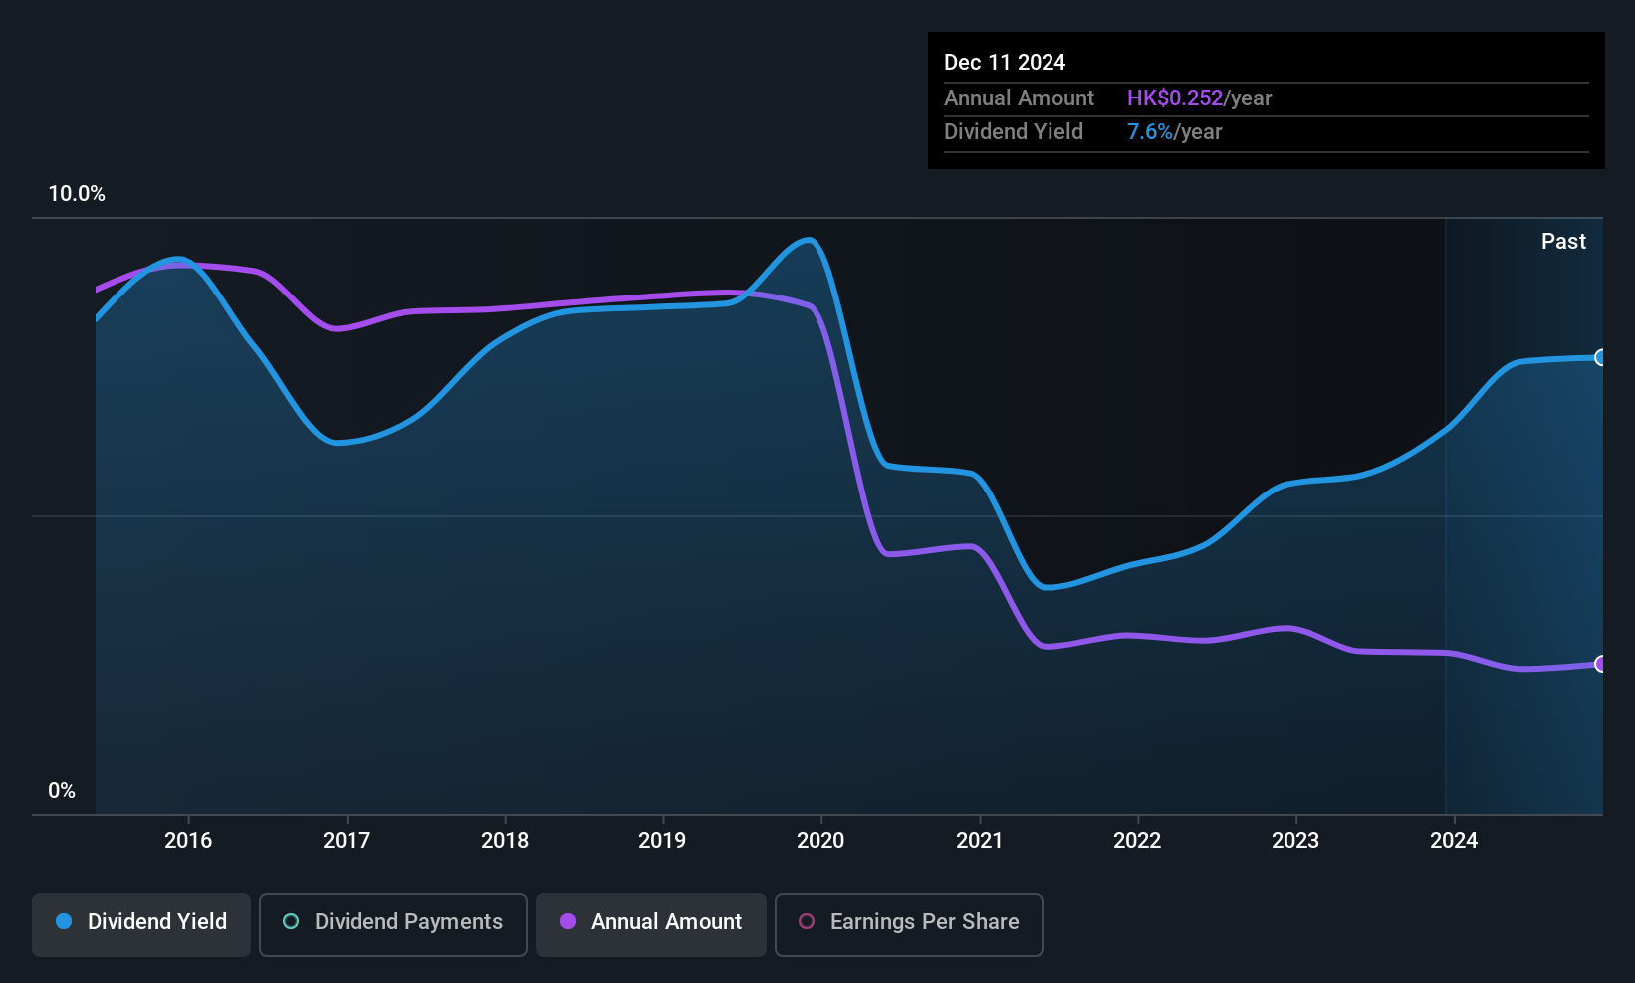Click the 2022 x-axis label
This screenshot has height=983, width=1635.
point(1137,840)
